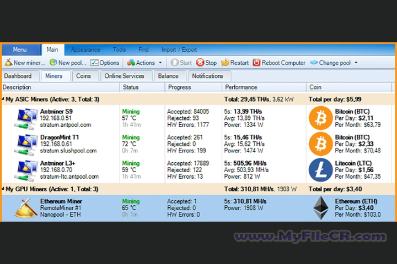Switch to the Notifications tab
This screenshot has height=264, width=397.
coord(208,76)
